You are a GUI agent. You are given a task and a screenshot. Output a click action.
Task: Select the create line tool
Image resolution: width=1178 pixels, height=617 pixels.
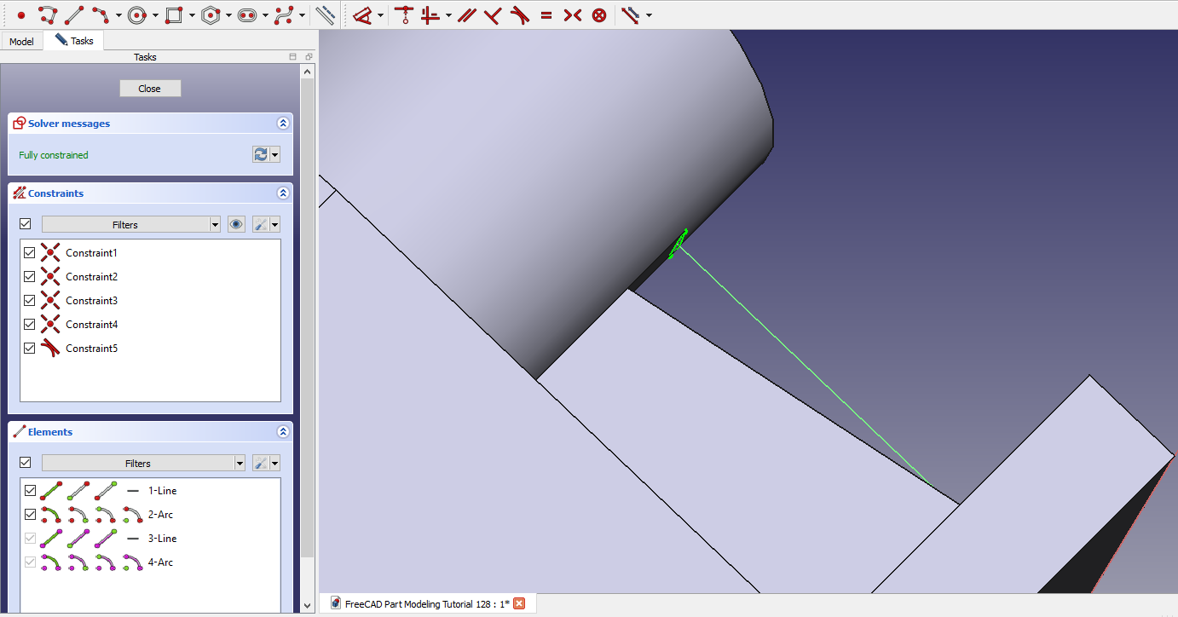coord(74,15)
